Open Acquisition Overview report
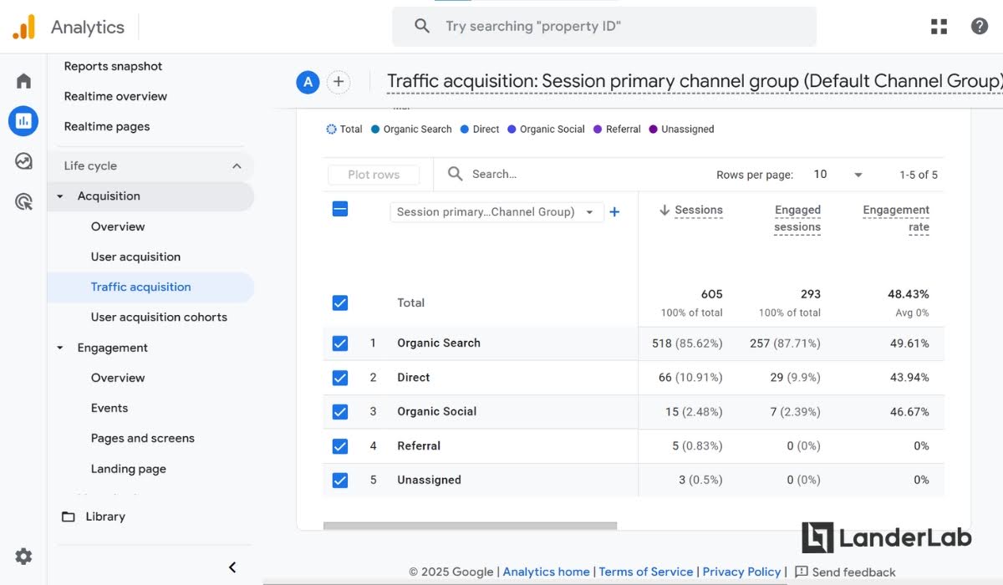Image resolution: width=1003 pixels, height=585 pixels. pos(118,226)
